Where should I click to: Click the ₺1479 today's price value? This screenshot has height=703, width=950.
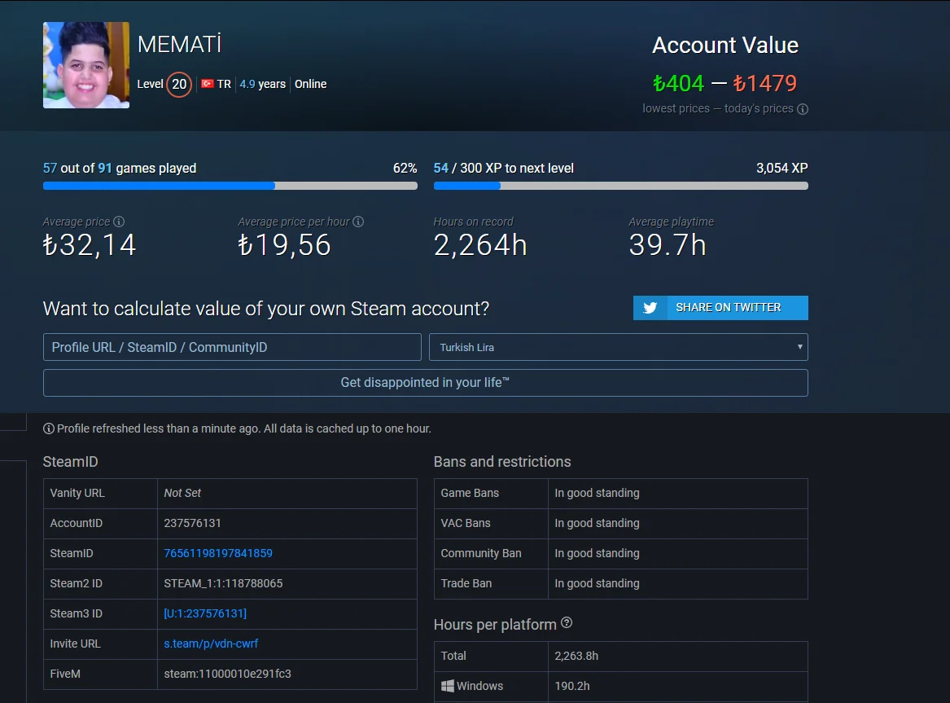coord(765,83)
